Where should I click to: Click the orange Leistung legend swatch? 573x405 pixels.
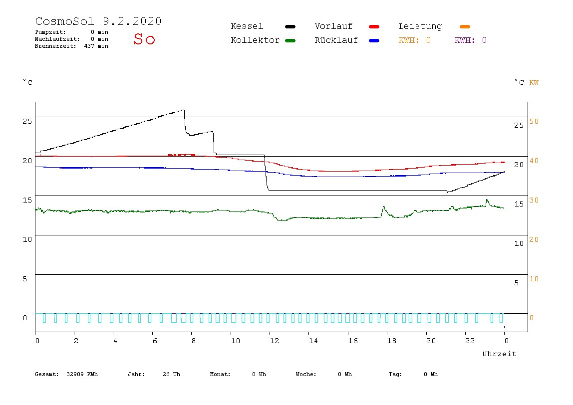point(465,26)
